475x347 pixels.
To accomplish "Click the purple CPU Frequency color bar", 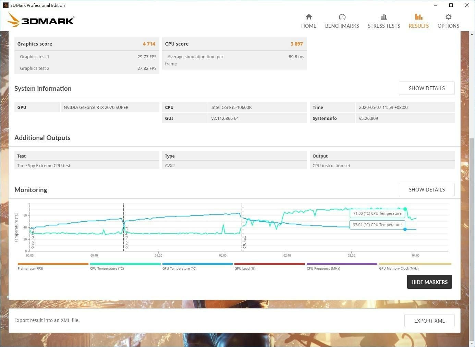I will [x=342, y=264].
